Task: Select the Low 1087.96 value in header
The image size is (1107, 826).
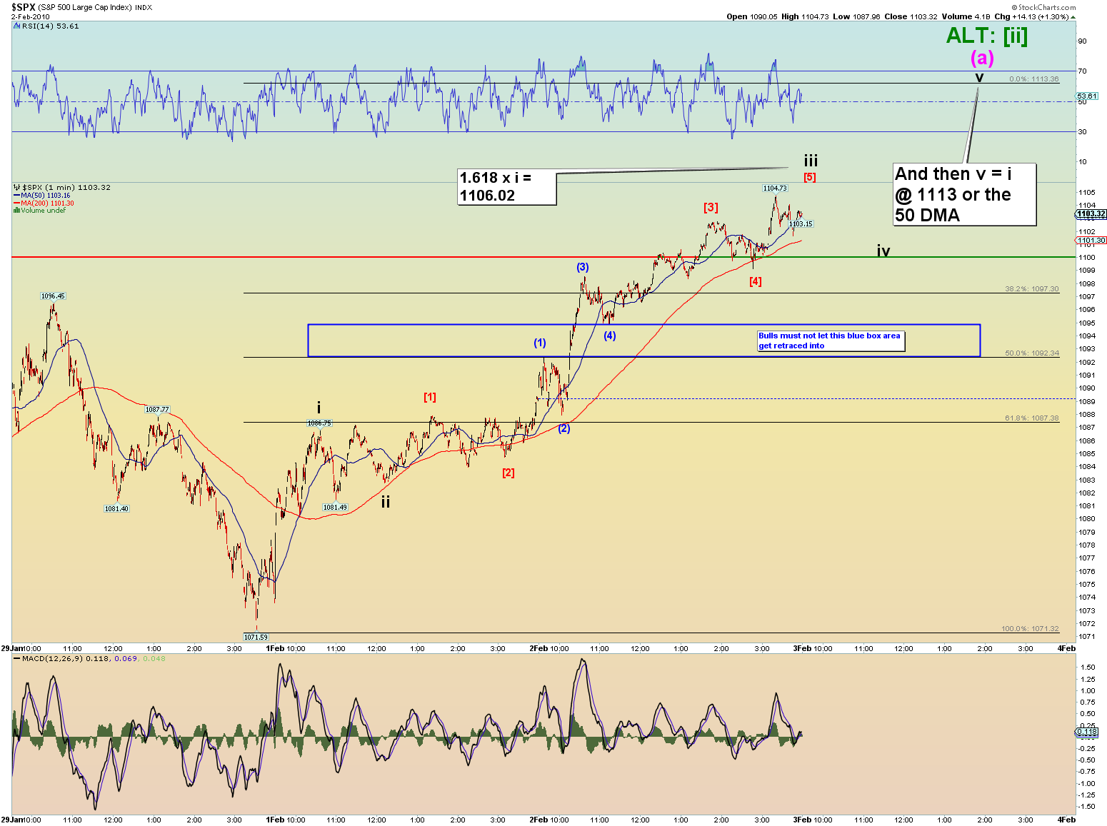Action: tap(856, 16)
